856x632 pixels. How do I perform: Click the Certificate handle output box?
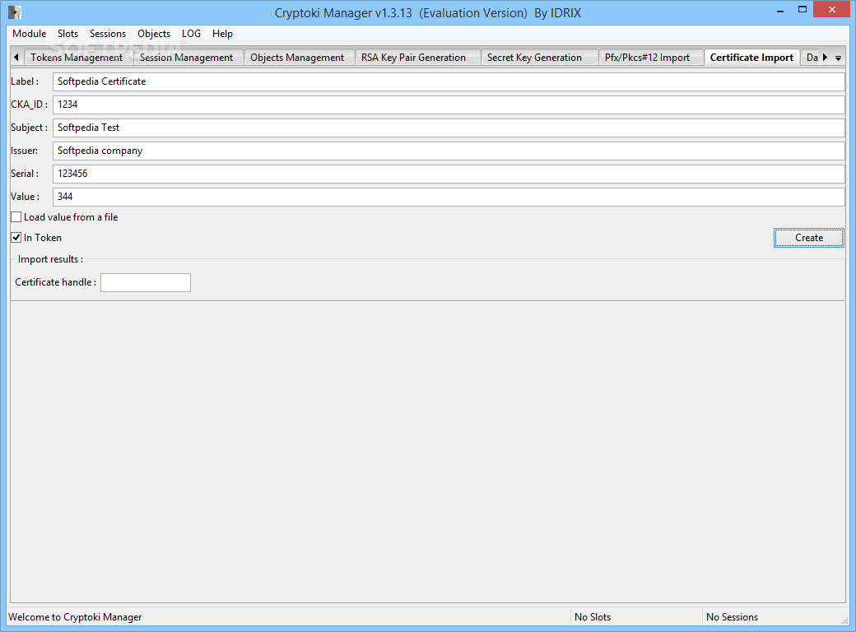pyautogui.click(x=146, y=283)
